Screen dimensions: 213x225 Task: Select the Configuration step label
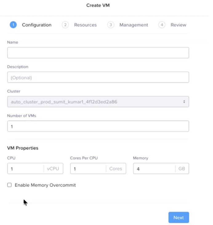[37, 25]
